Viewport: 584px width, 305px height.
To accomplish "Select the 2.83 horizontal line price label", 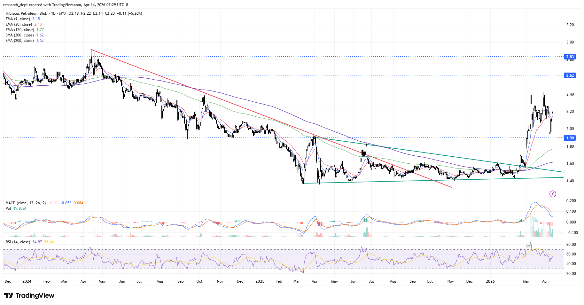I will (570, 57).
